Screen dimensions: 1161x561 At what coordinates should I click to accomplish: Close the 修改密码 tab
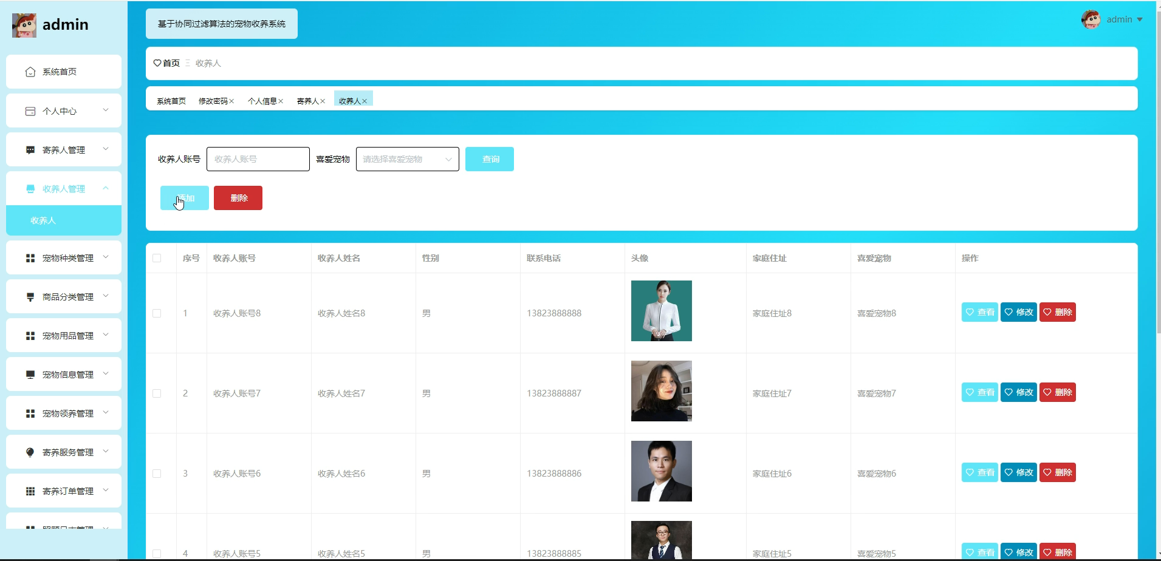[x=231, y=101]
